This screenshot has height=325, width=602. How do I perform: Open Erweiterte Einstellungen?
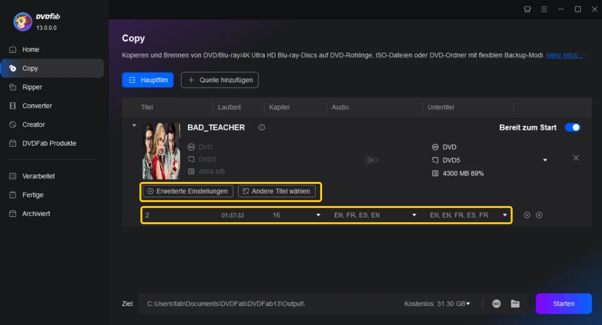[188, 191]
